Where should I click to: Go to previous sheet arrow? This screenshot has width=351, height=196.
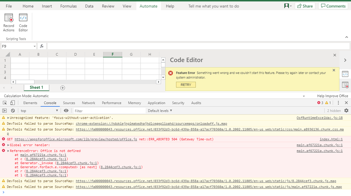[4, 88]
